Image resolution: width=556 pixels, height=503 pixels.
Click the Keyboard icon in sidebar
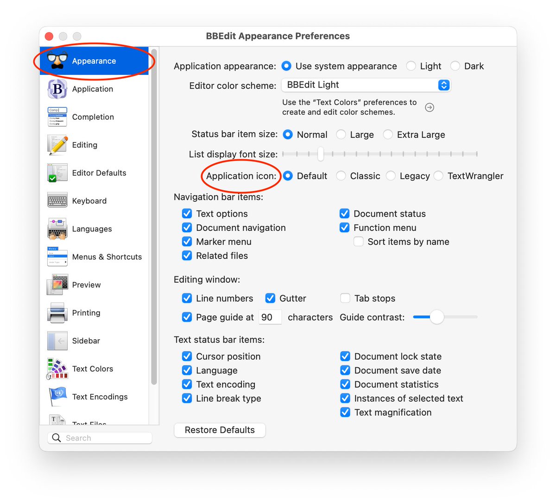point(57,201)
